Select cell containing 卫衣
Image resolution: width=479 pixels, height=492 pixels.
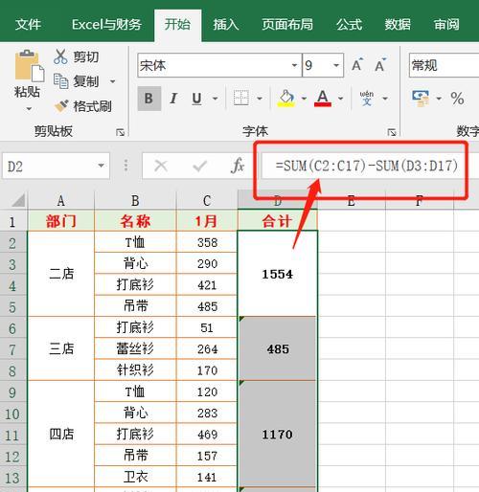(135, 477)
